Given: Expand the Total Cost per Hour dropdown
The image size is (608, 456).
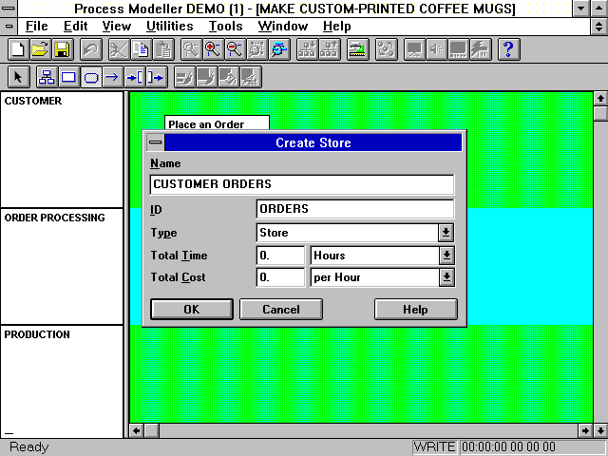Looking at the screenshot, I should coord(446,277).
